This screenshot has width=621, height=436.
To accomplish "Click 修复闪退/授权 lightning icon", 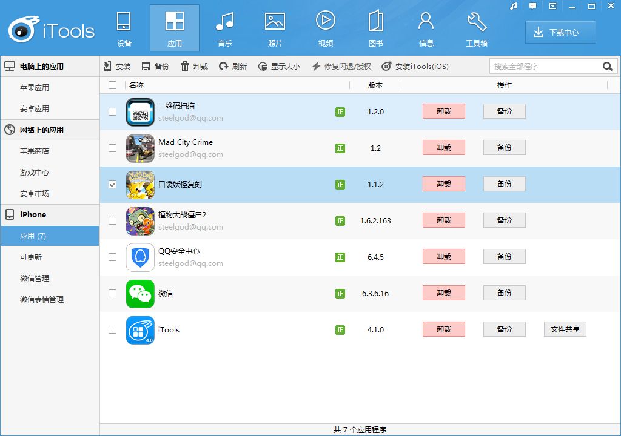I will (315, 67).
